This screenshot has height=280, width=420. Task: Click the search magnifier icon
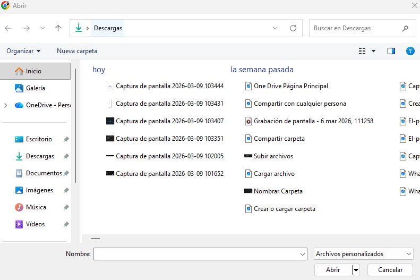[x=406, y=28]
